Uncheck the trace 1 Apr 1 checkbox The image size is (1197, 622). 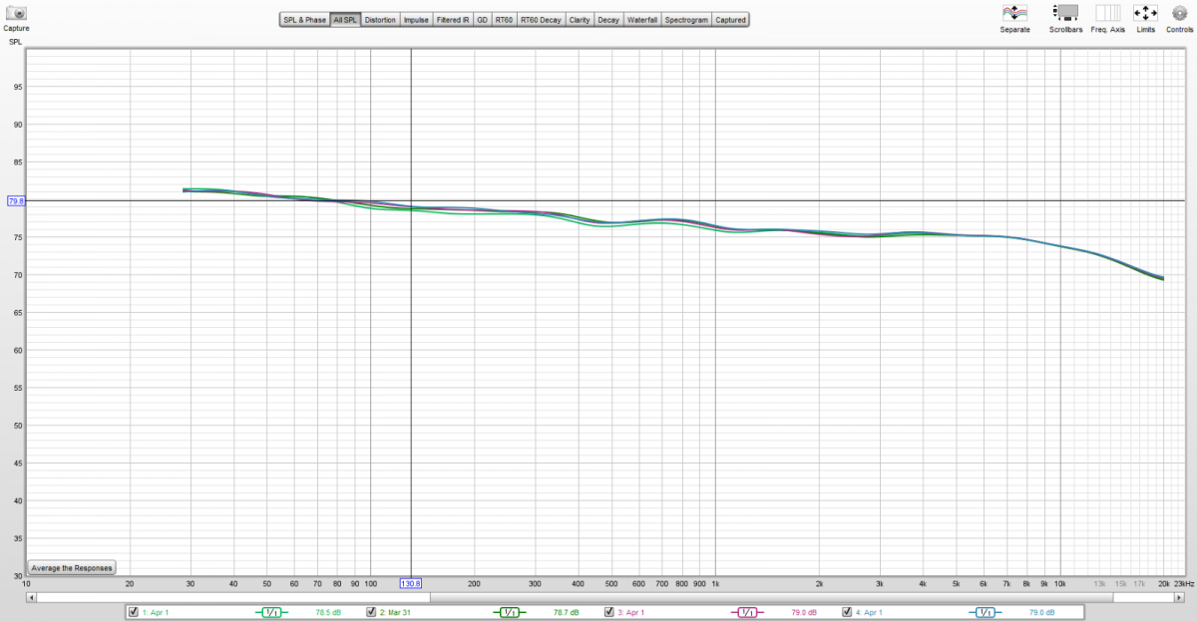134,612
